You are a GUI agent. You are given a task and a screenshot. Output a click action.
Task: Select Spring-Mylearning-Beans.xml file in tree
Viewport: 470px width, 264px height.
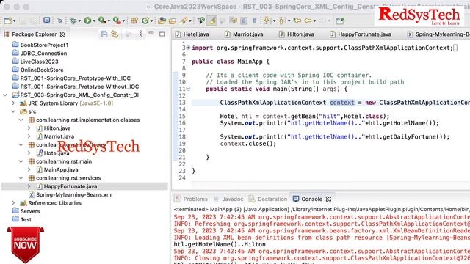tap(70, 194)
